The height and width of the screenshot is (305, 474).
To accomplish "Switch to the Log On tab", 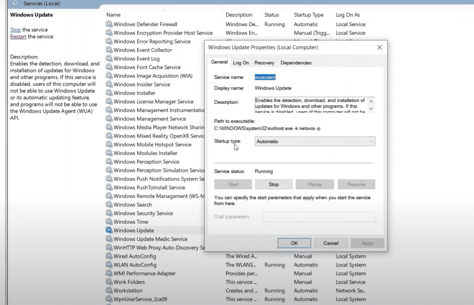I will (x=241, y=62).
